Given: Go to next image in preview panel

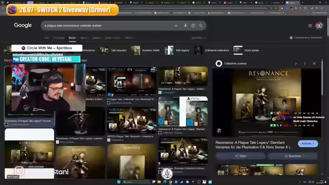Looking at the screenshot, I should [x=296, y=63].
